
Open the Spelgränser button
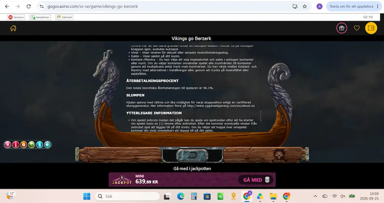(40, 17)
